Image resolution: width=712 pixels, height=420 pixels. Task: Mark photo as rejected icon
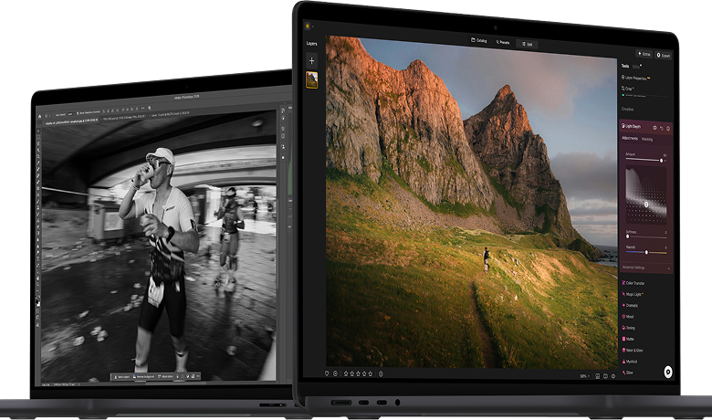[x=335, y=373]
